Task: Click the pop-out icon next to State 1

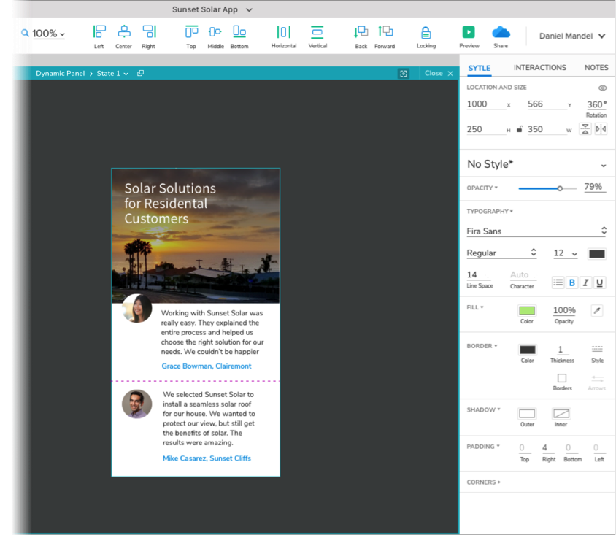Action: point(140,73)
